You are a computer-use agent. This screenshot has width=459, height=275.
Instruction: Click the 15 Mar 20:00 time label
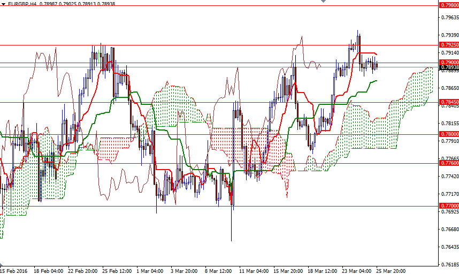(x=288, y=271)
